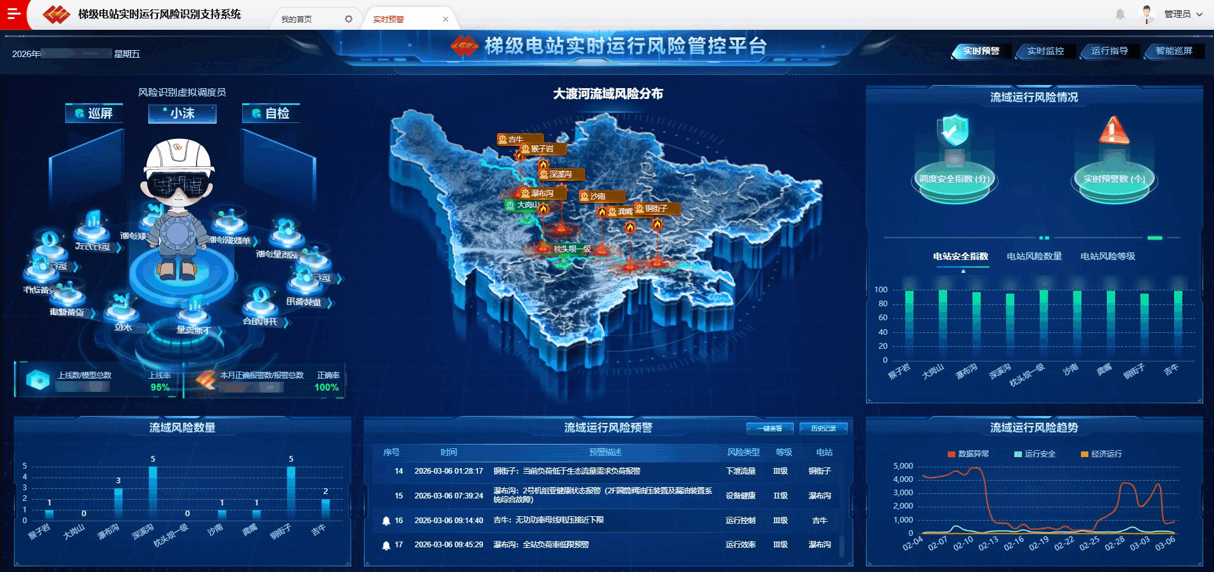The image size is (1214, 572).
Task: Toggle 运行安全 series in trend legend
Action: 1035,454
